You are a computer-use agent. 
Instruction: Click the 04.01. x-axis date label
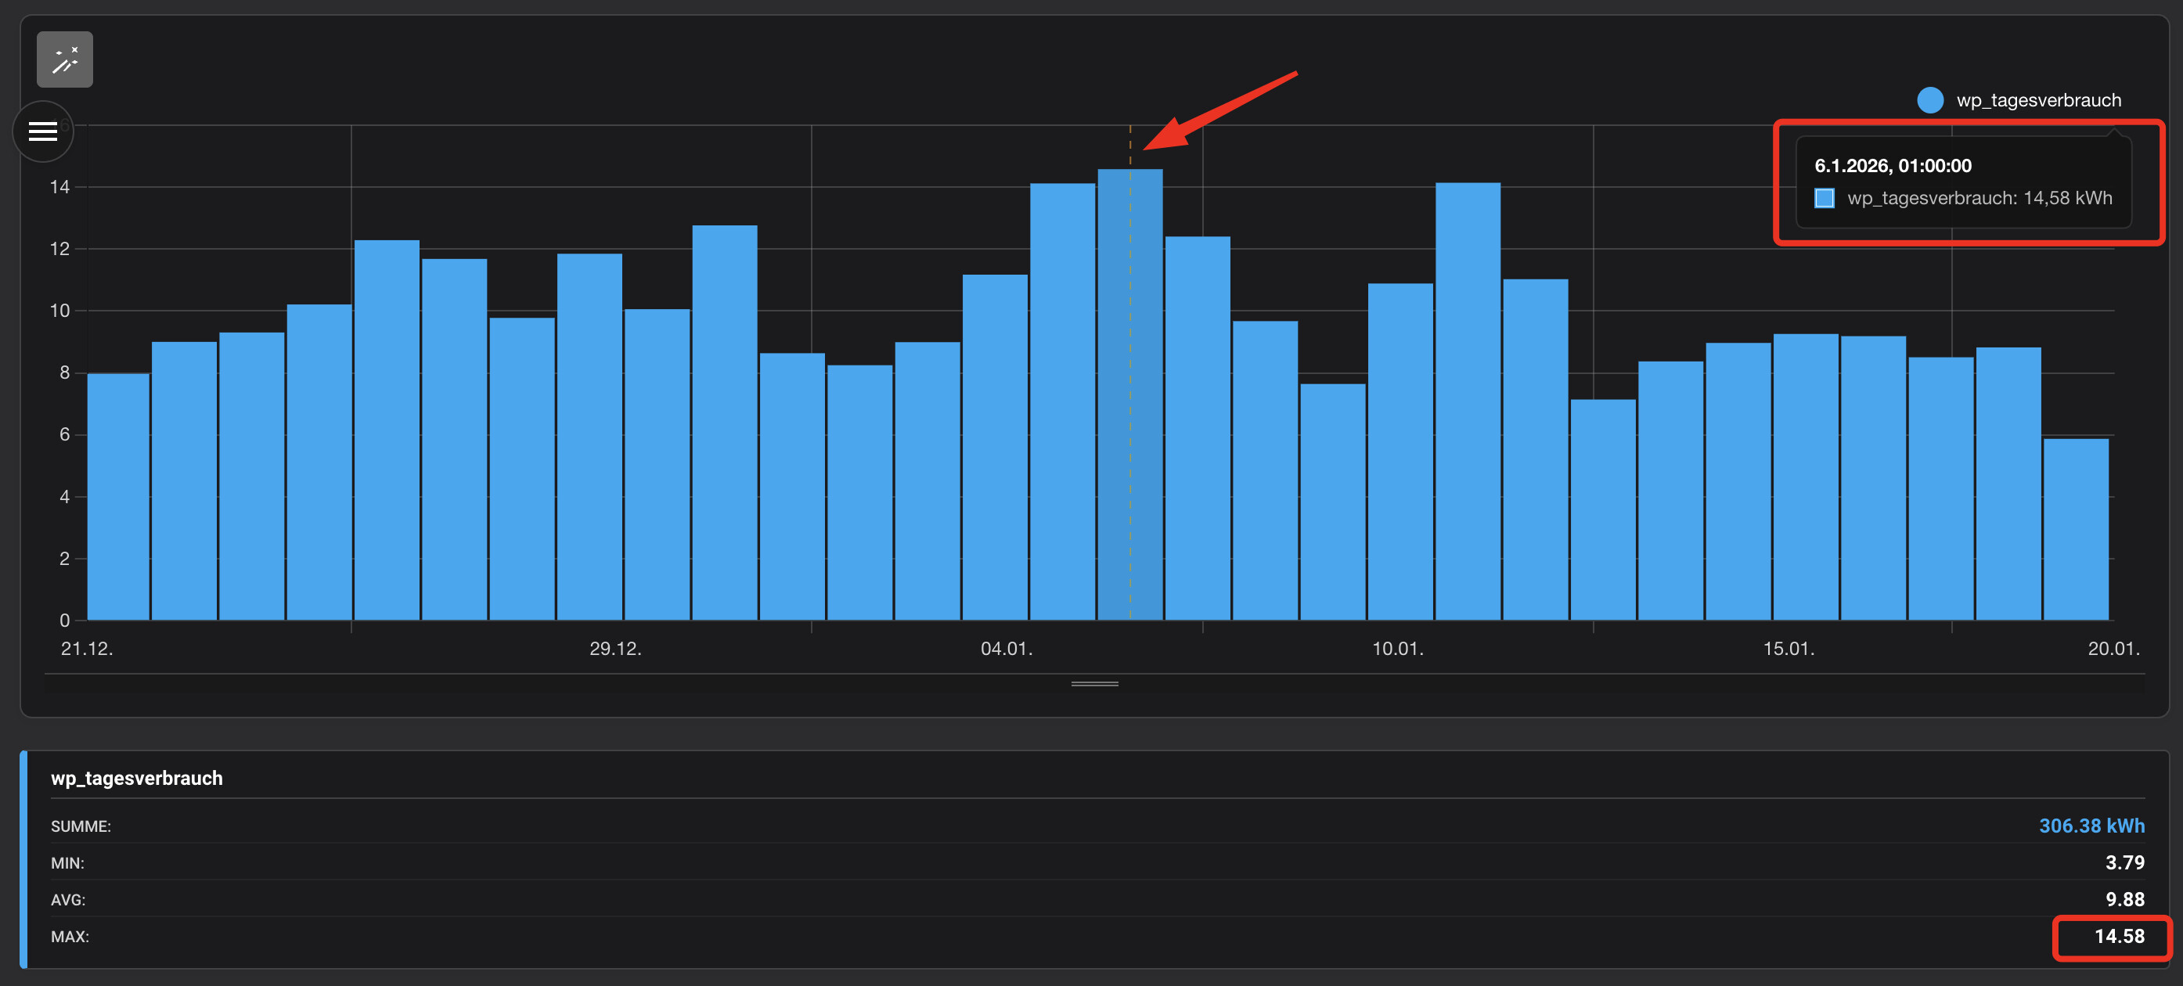click(1006, 649)
